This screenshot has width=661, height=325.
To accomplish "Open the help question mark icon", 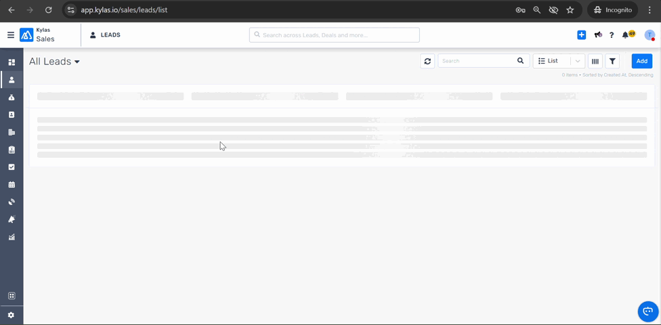I will pos(612,35).
